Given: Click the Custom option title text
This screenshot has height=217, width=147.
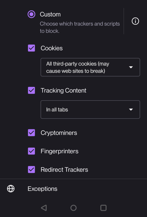Looking at the screenshot, I should click(x=50, y=14).
